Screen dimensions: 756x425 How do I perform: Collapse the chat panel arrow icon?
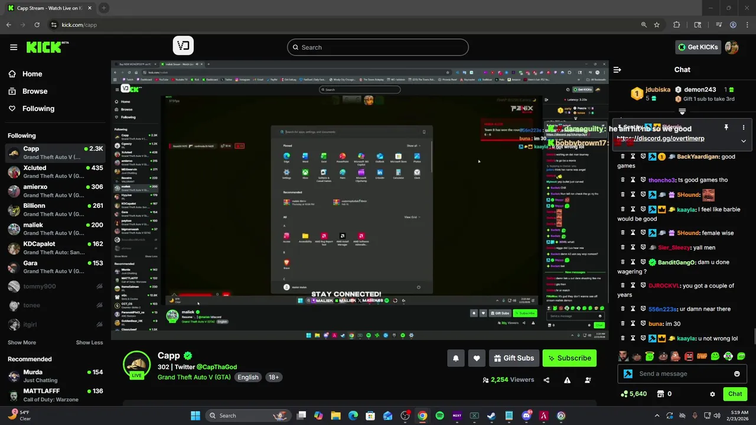pyautogui.click(x=617, y=70)
